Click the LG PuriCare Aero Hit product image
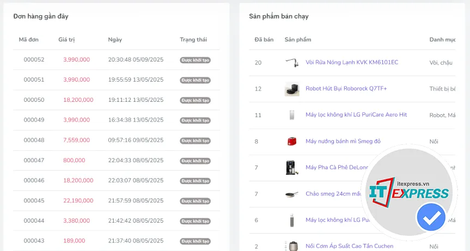The height and width of the screenshot is (251, 470). coord(292,115)
